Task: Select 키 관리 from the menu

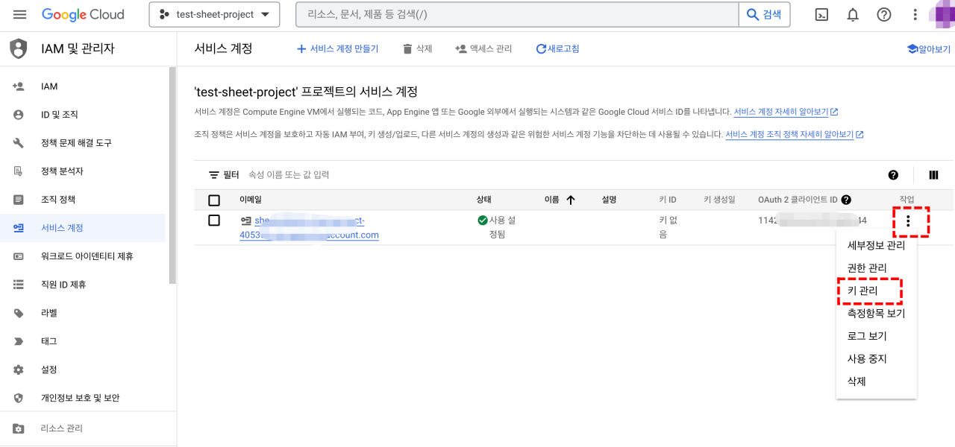Action: pyautogui.click(x=876, y=291)
